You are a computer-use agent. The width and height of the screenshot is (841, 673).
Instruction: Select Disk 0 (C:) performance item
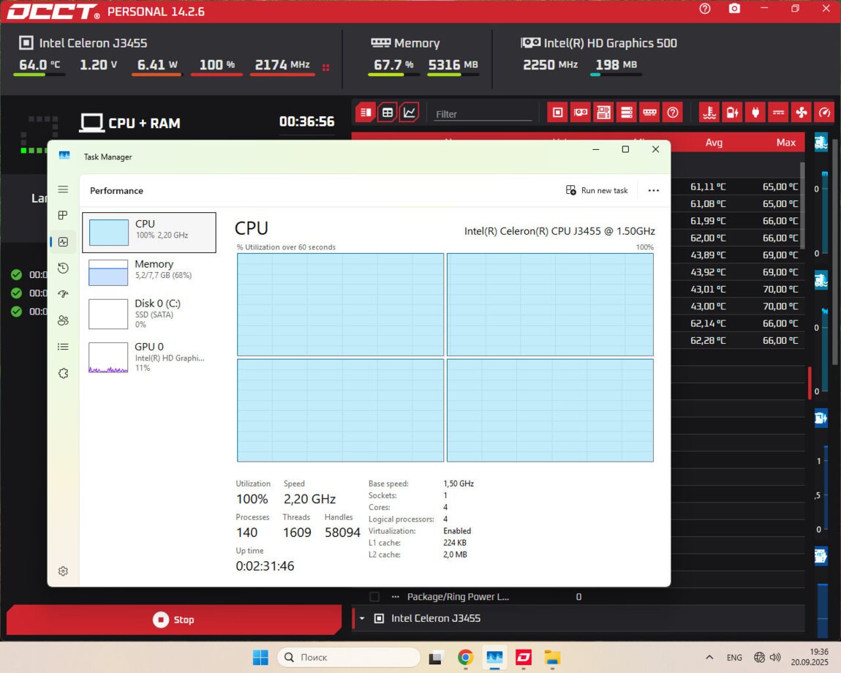click(149, 313)
